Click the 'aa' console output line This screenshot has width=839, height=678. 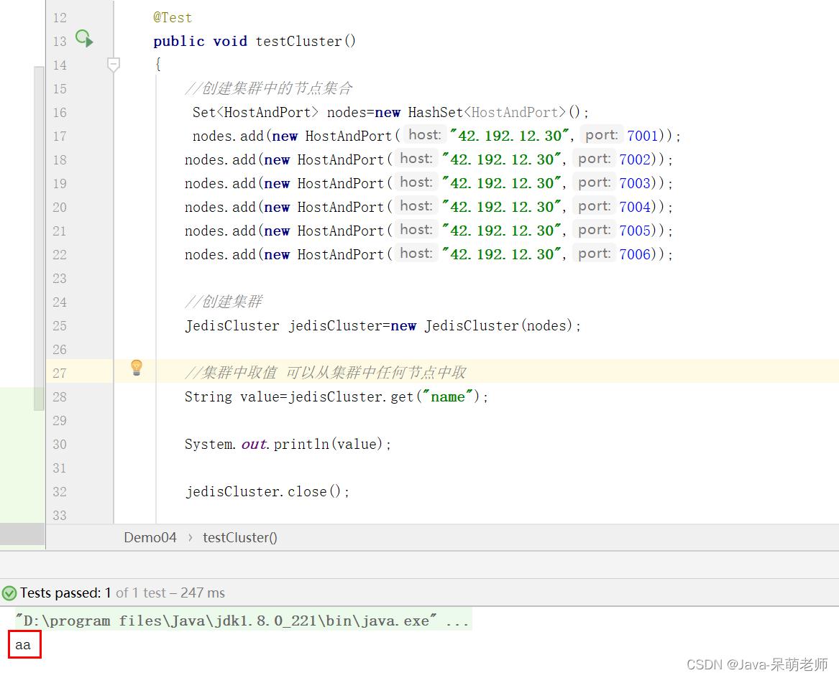click(24, 644)
